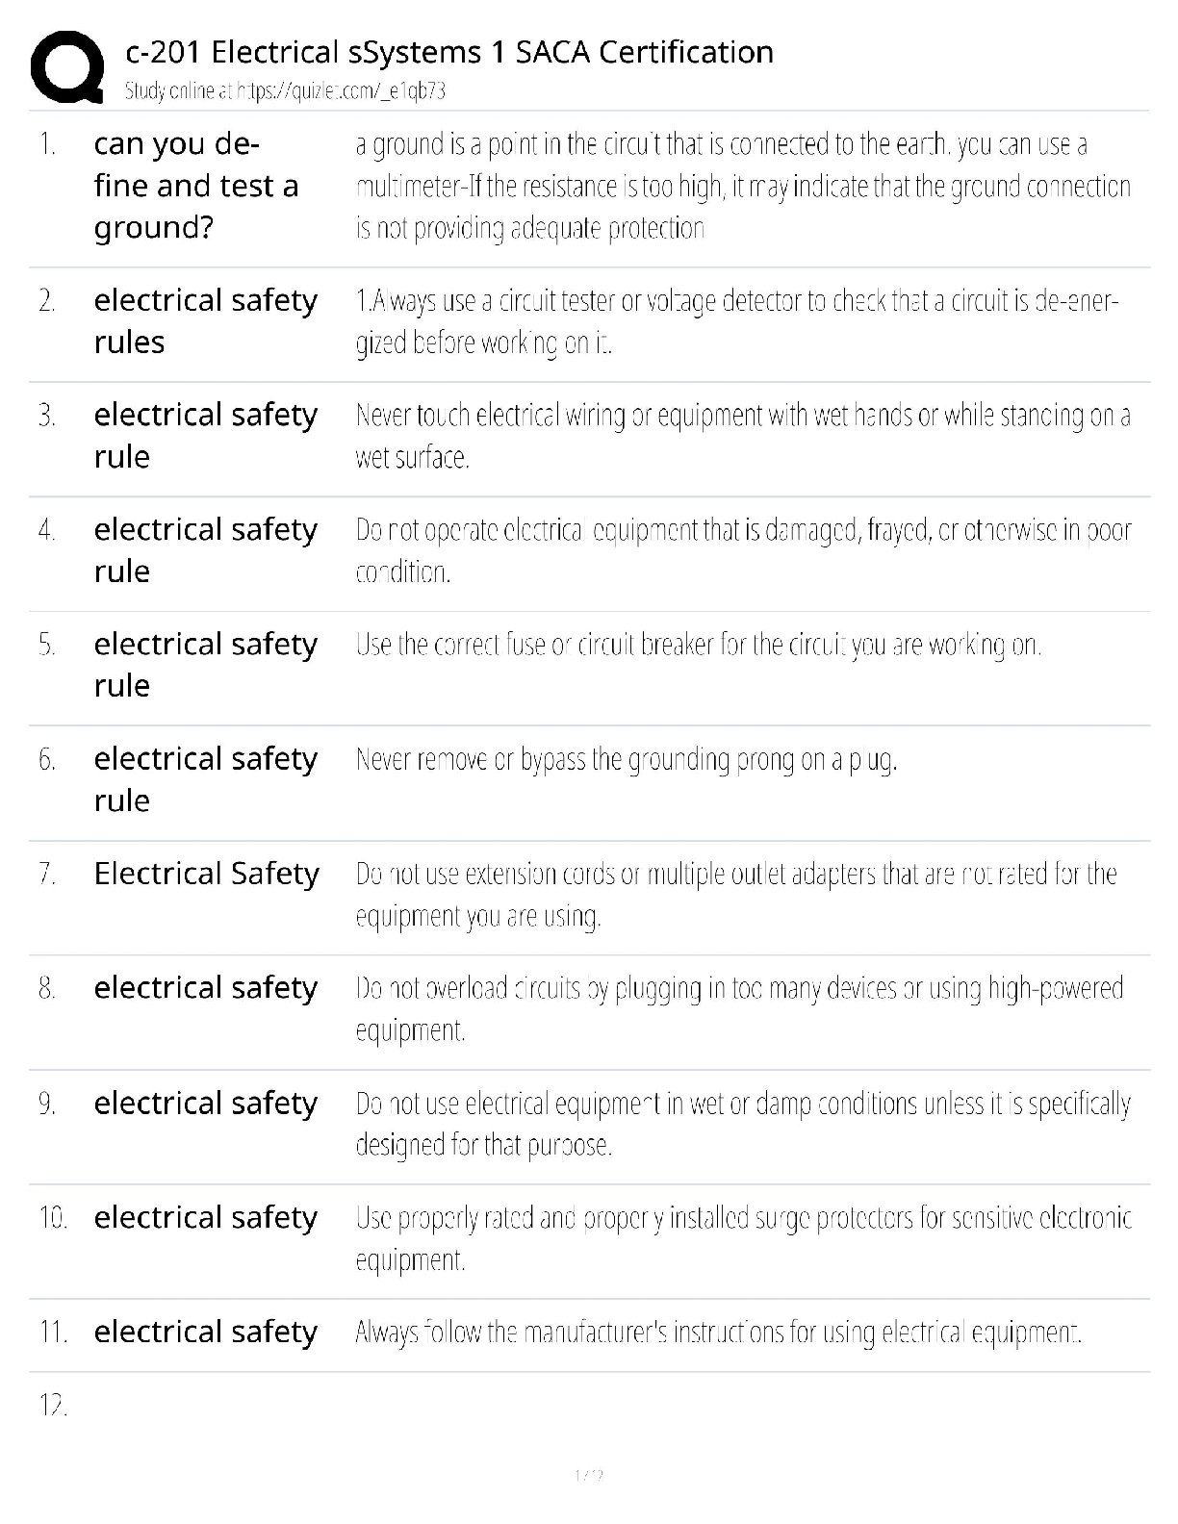Select the 'electrical safety' term in row 11

[x=205, y=1333]
